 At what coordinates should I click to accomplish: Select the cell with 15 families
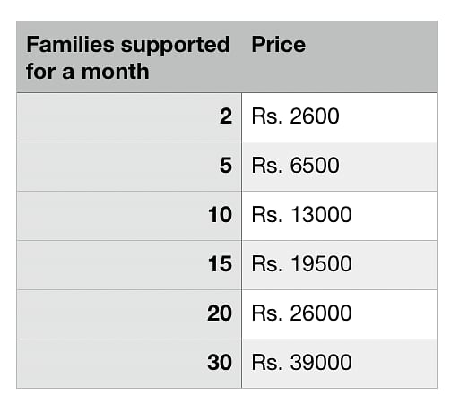129,265
